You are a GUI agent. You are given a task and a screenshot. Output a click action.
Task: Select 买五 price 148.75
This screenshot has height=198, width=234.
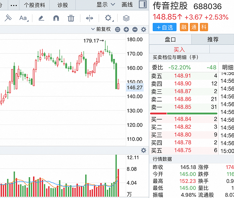coord(183,150)
